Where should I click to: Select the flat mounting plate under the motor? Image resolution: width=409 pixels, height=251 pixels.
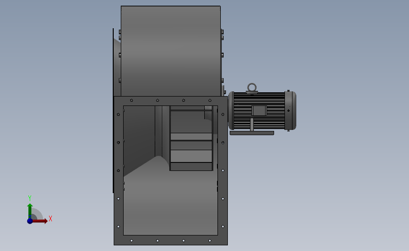[252, 133]
